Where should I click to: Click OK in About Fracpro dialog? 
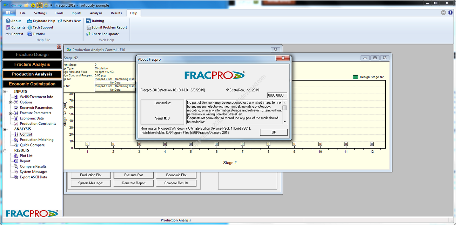click(274, 132)
